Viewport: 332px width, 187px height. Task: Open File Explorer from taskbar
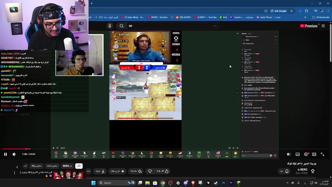147,183
